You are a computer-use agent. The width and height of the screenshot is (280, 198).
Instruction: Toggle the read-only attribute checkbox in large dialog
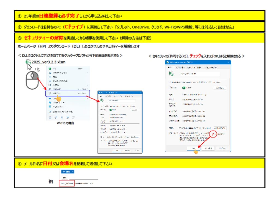tap(180, 128)
